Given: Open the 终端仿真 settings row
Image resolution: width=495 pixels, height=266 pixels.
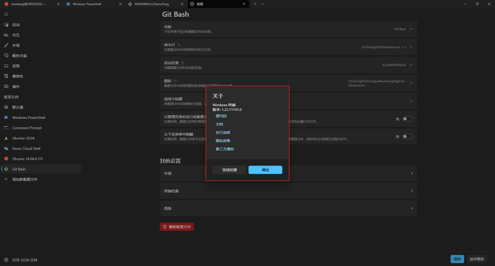Looking at the screenshot, I should click(288, 191).
